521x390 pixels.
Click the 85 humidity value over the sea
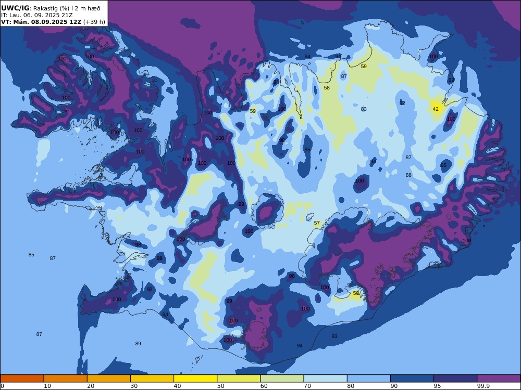[31, 255]
